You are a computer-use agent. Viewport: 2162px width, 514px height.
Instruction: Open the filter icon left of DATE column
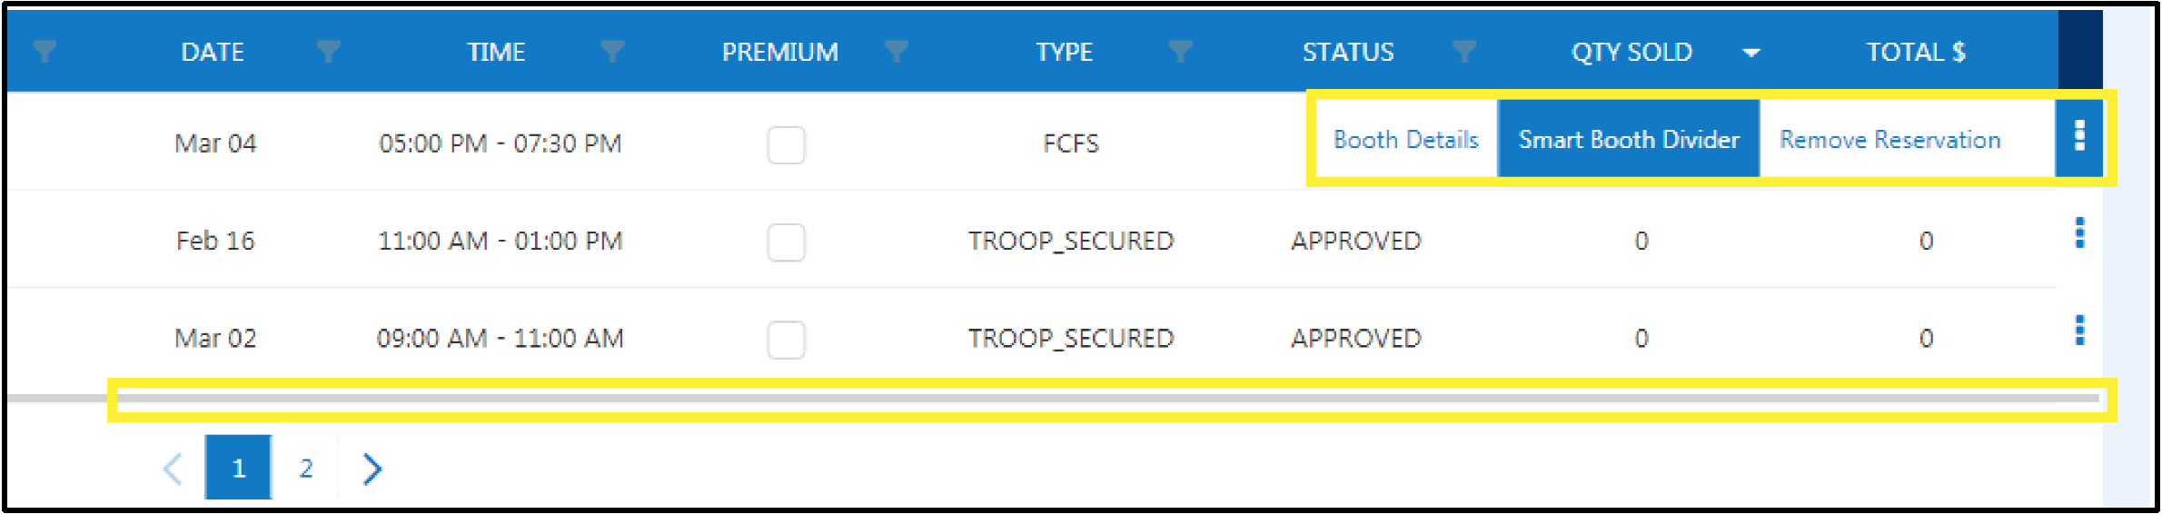(x=44, y=52)
